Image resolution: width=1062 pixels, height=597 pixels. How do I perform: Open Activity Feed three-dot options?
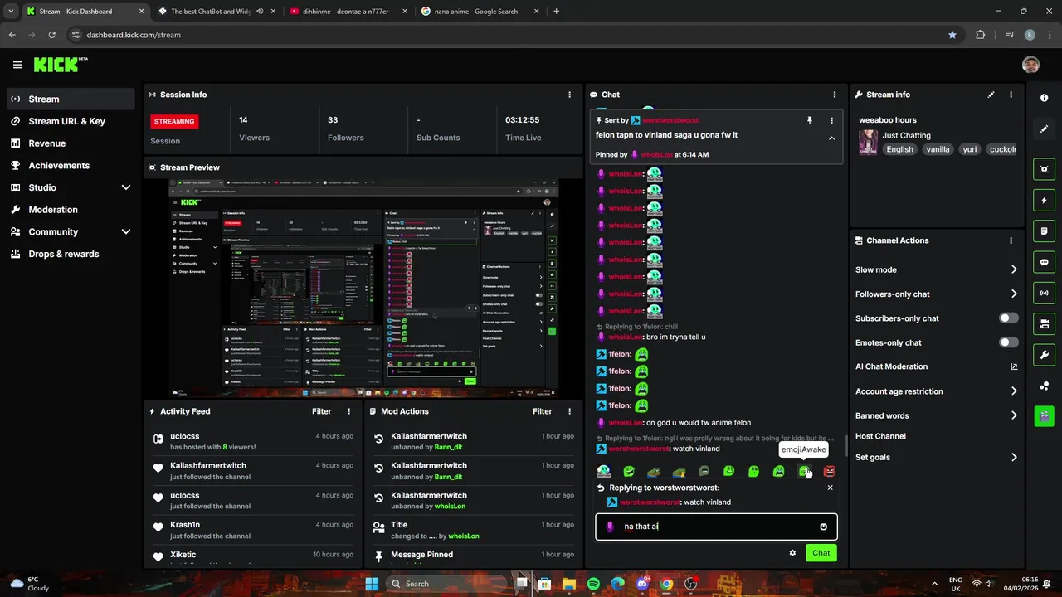[x=348, y=411]
